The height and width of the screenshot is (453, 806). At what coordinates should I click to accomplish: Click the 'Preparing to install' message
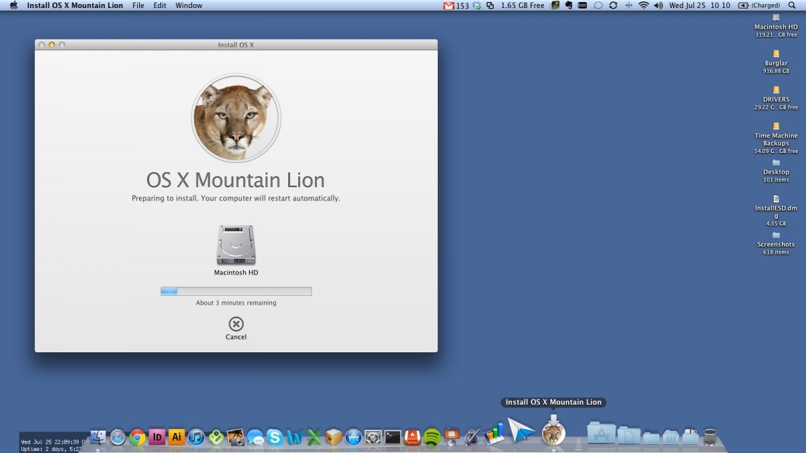click(236, 199)
